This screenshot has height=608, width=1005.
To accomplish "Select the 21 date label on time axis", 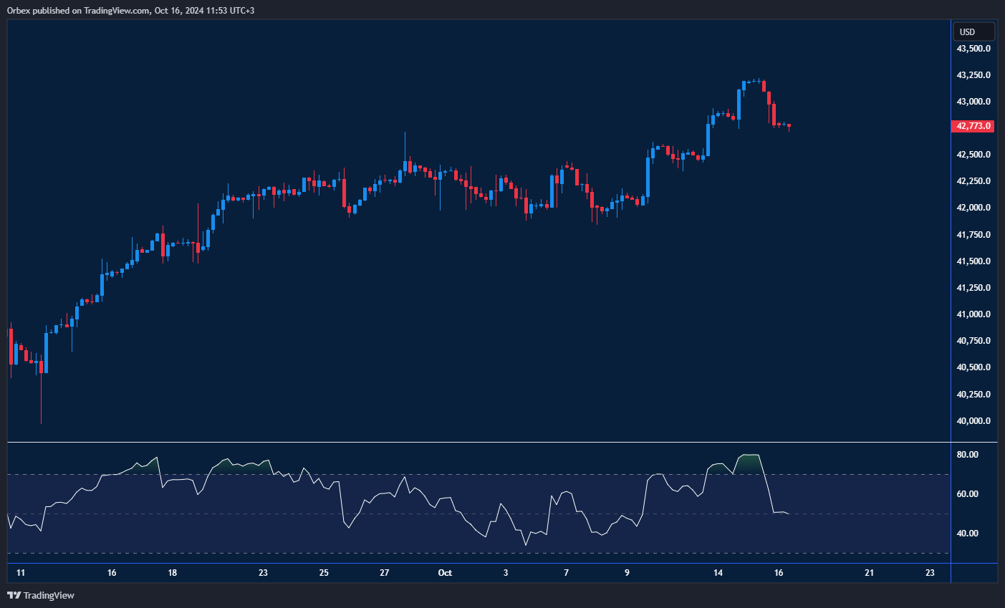I will pyautogui.click(x=869, y=573).
